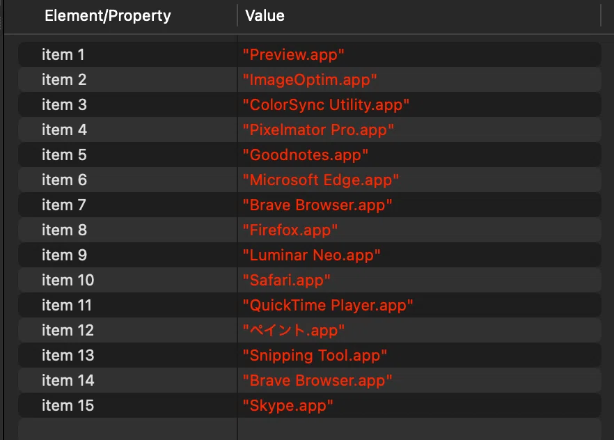Click the "ペイント.app" value
Screen dimensions: 614x440
294,331
